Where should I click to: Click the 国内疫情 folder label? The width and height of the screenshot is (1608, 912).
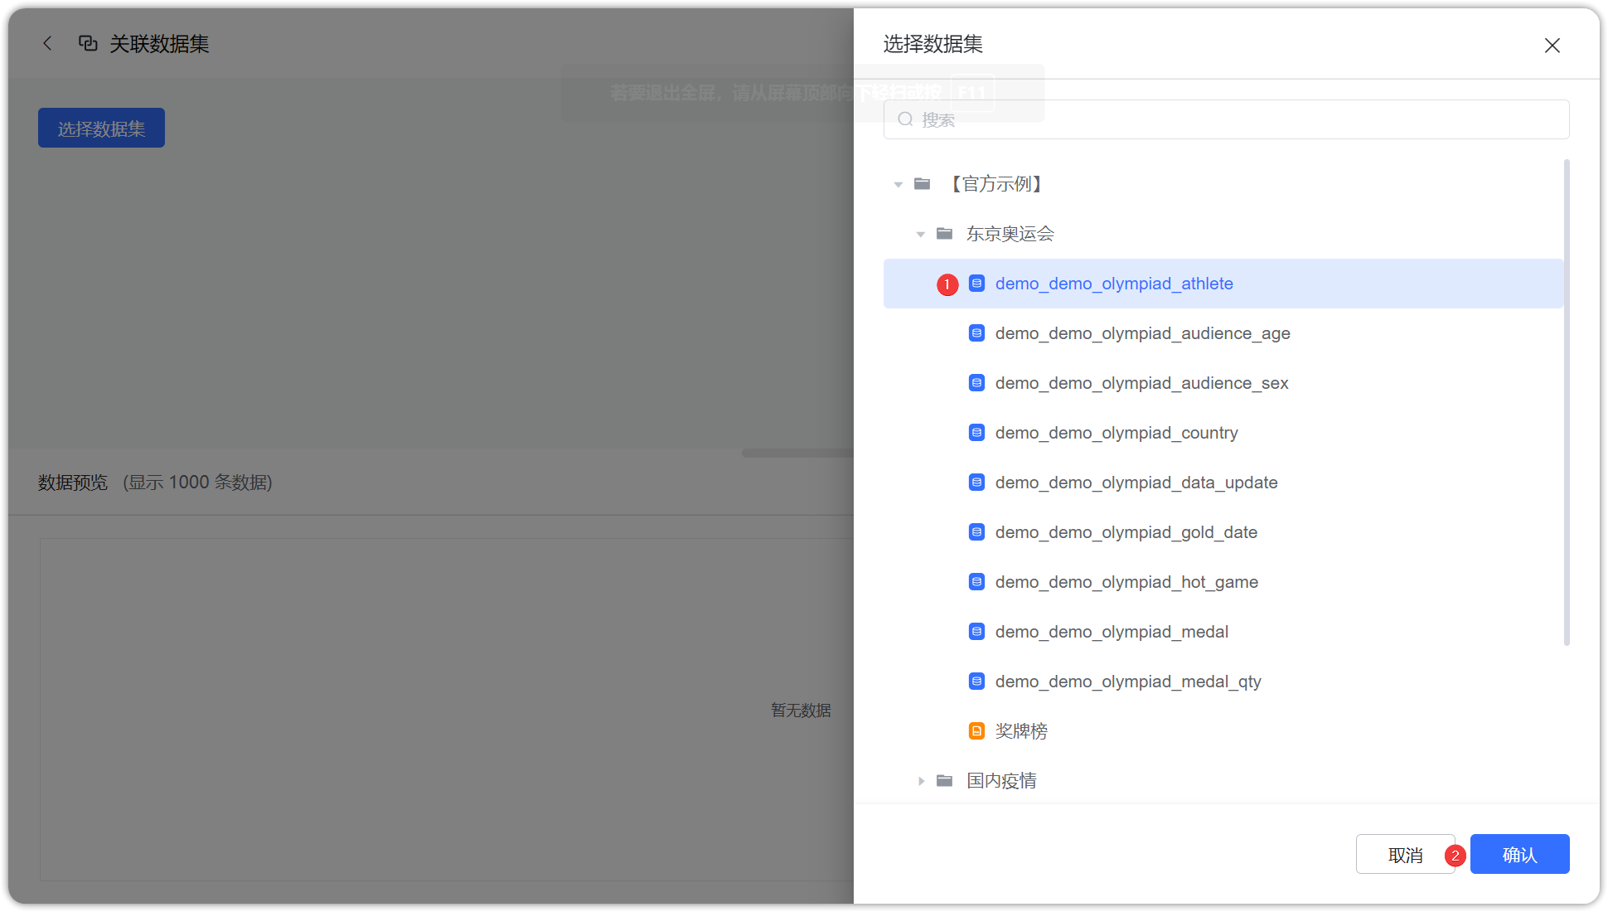pos(1001,781)
